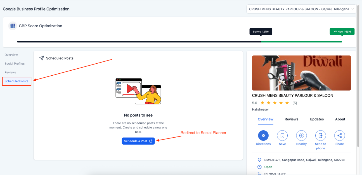The height and width of the screenshot is (175, 362).
Task: Click the Send to phone icon
Action: [320, 136]
